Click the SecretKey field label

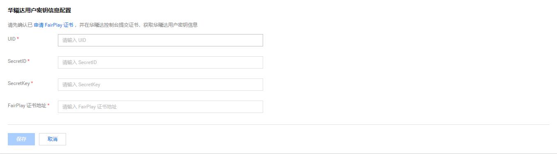coord(18,83)
